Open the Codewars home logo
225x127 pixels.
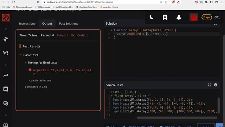6,18
